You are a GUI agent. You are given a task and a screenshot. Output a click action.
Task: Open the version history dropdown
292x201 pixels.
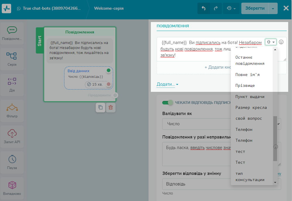[231, 9]
